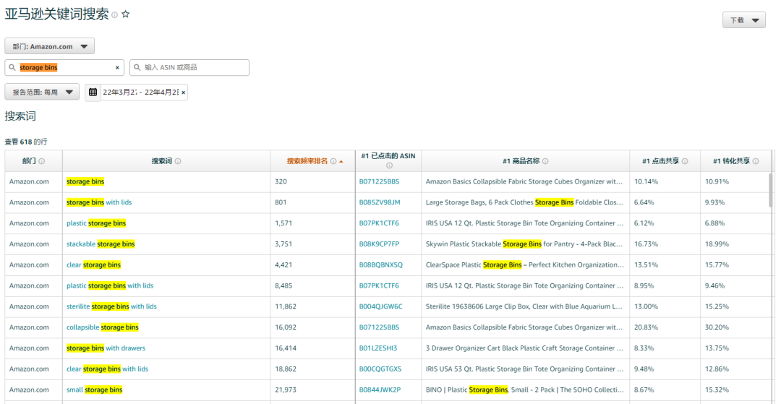Select rank value 1,571
The width and height of the screenshot is (781, 404).
coord(283,223)
